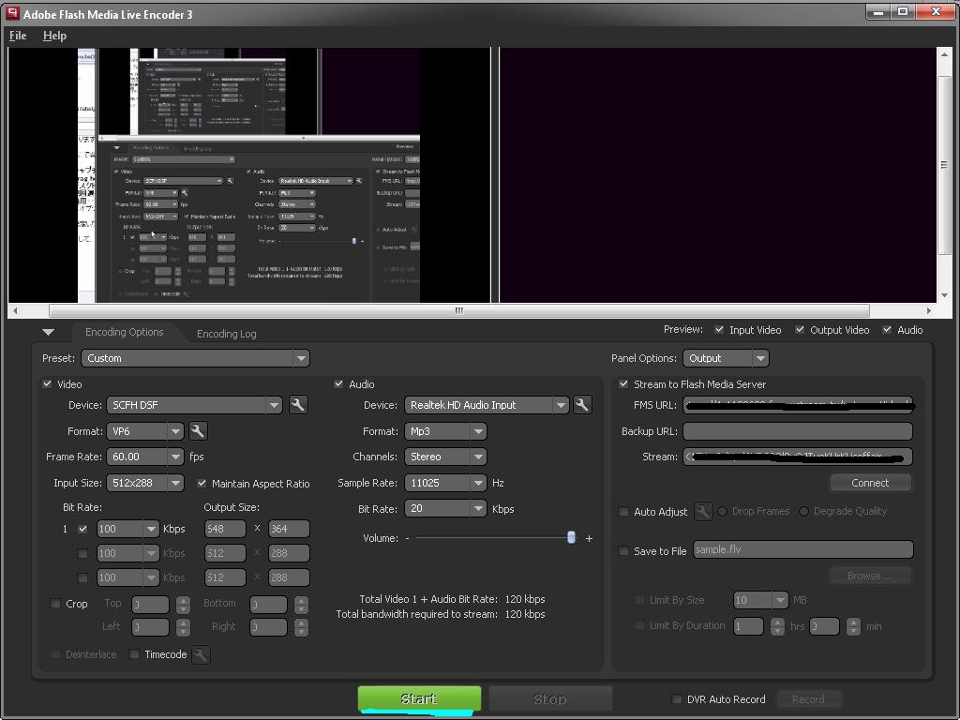Open Channels Stereo dropdown
This screenshot has height=720, width=960.
[445, 457]
